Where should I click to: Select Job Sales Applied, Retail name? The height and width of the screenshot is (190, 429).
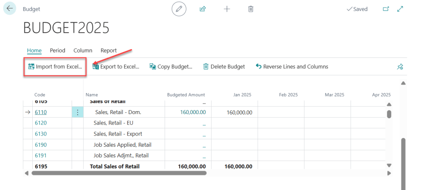(122, 145)
